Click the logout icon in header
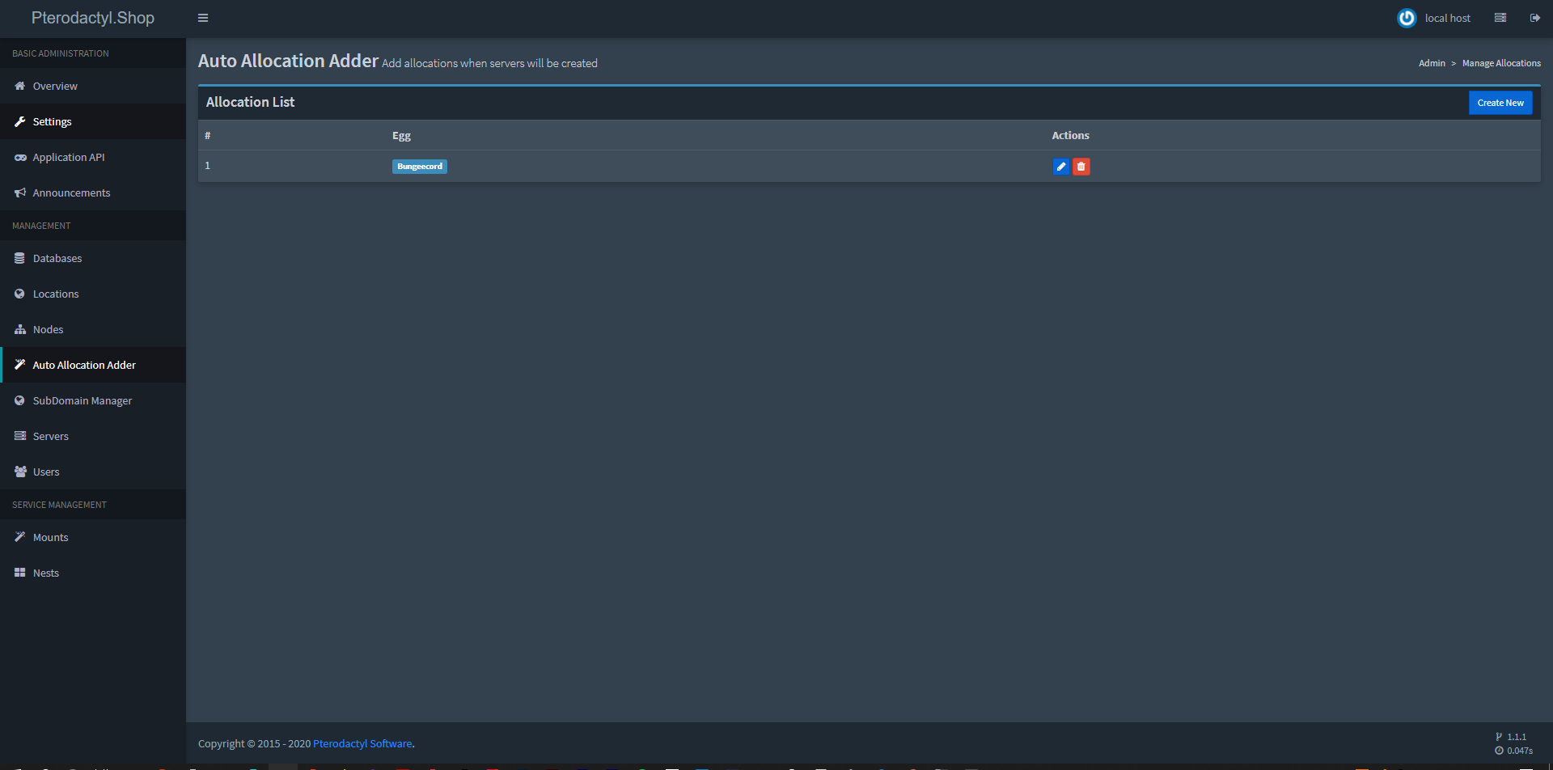 (1534, 18)
